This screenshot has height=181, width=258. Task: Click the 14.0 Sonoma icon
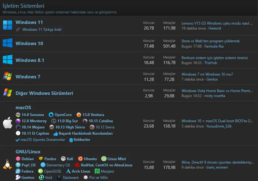pos(18,115)
